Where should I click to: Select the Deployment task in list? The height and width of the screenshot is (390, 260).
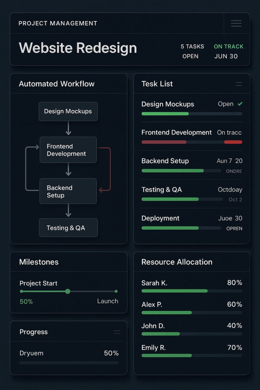(160, 218)
